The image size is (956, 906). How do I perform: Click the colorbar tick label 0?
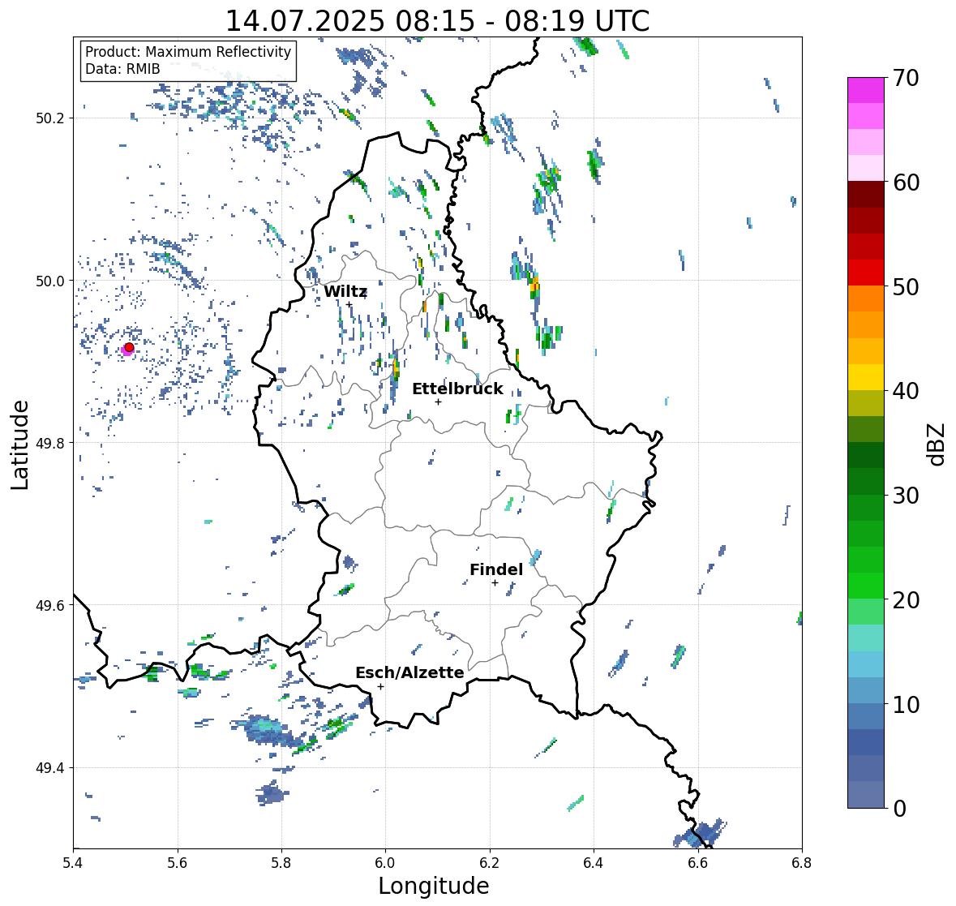click(x=899, y=809)
